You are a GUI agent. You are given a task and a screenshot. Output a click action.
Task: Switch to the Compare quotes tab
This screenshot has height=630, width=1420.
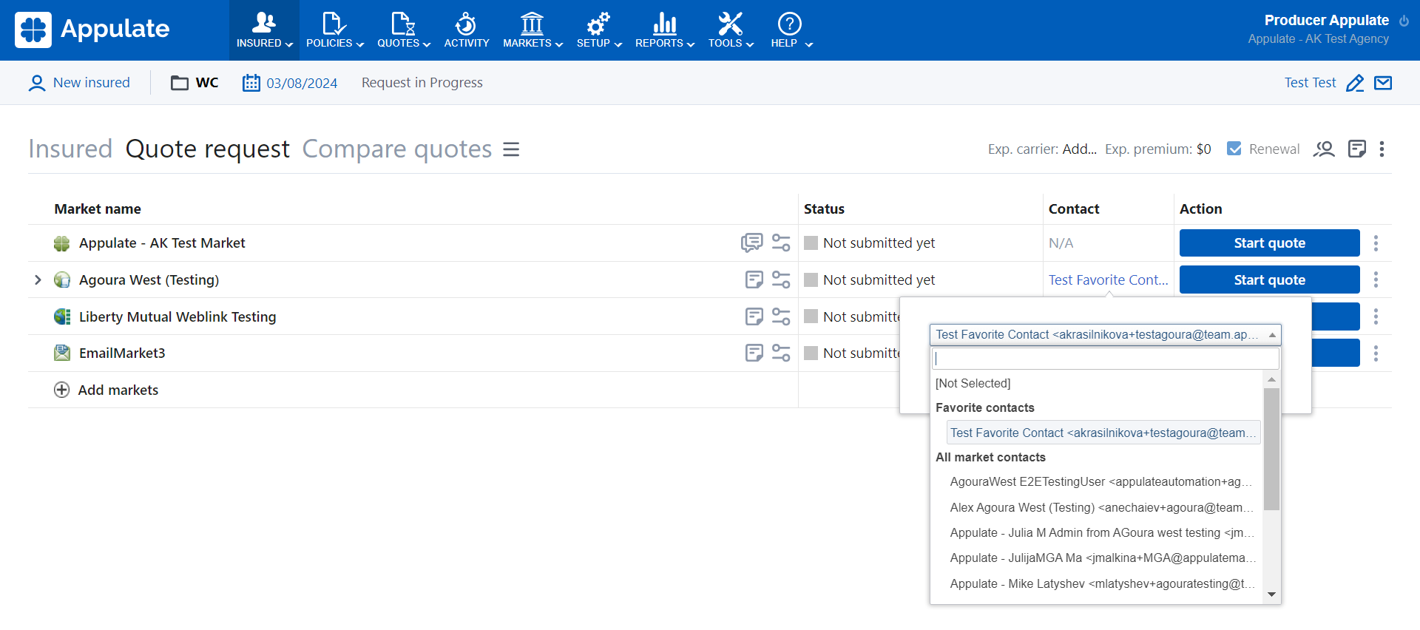point(397,149)
